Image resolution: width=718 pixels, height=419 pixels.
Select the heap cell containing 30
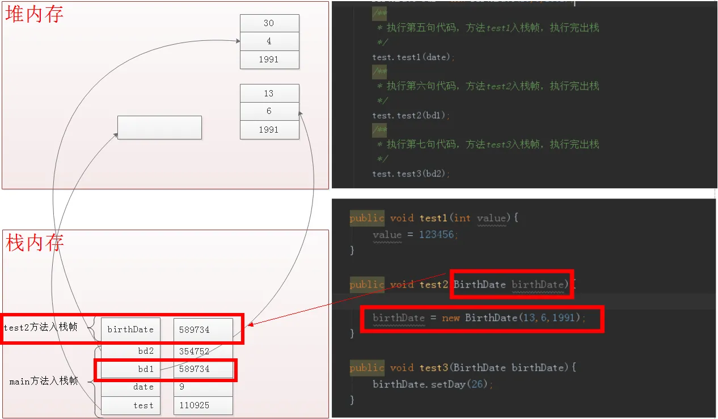point(269,23)
